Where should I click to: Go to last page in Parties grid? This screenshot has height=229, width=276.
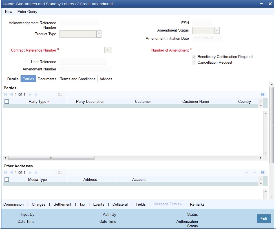(36, 95)
